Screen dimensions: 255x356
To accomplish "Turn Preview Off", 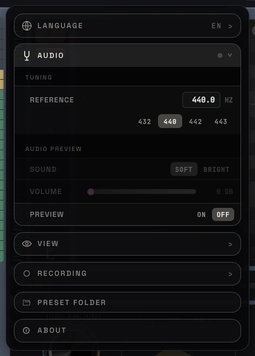I will [223, 214].
